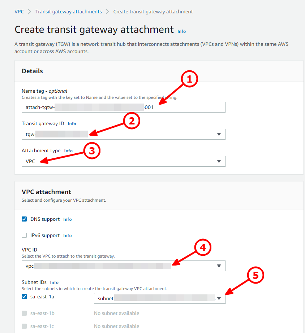Open Info next to IPv6 support
This screenshot has height=333, width=305.
68,236
